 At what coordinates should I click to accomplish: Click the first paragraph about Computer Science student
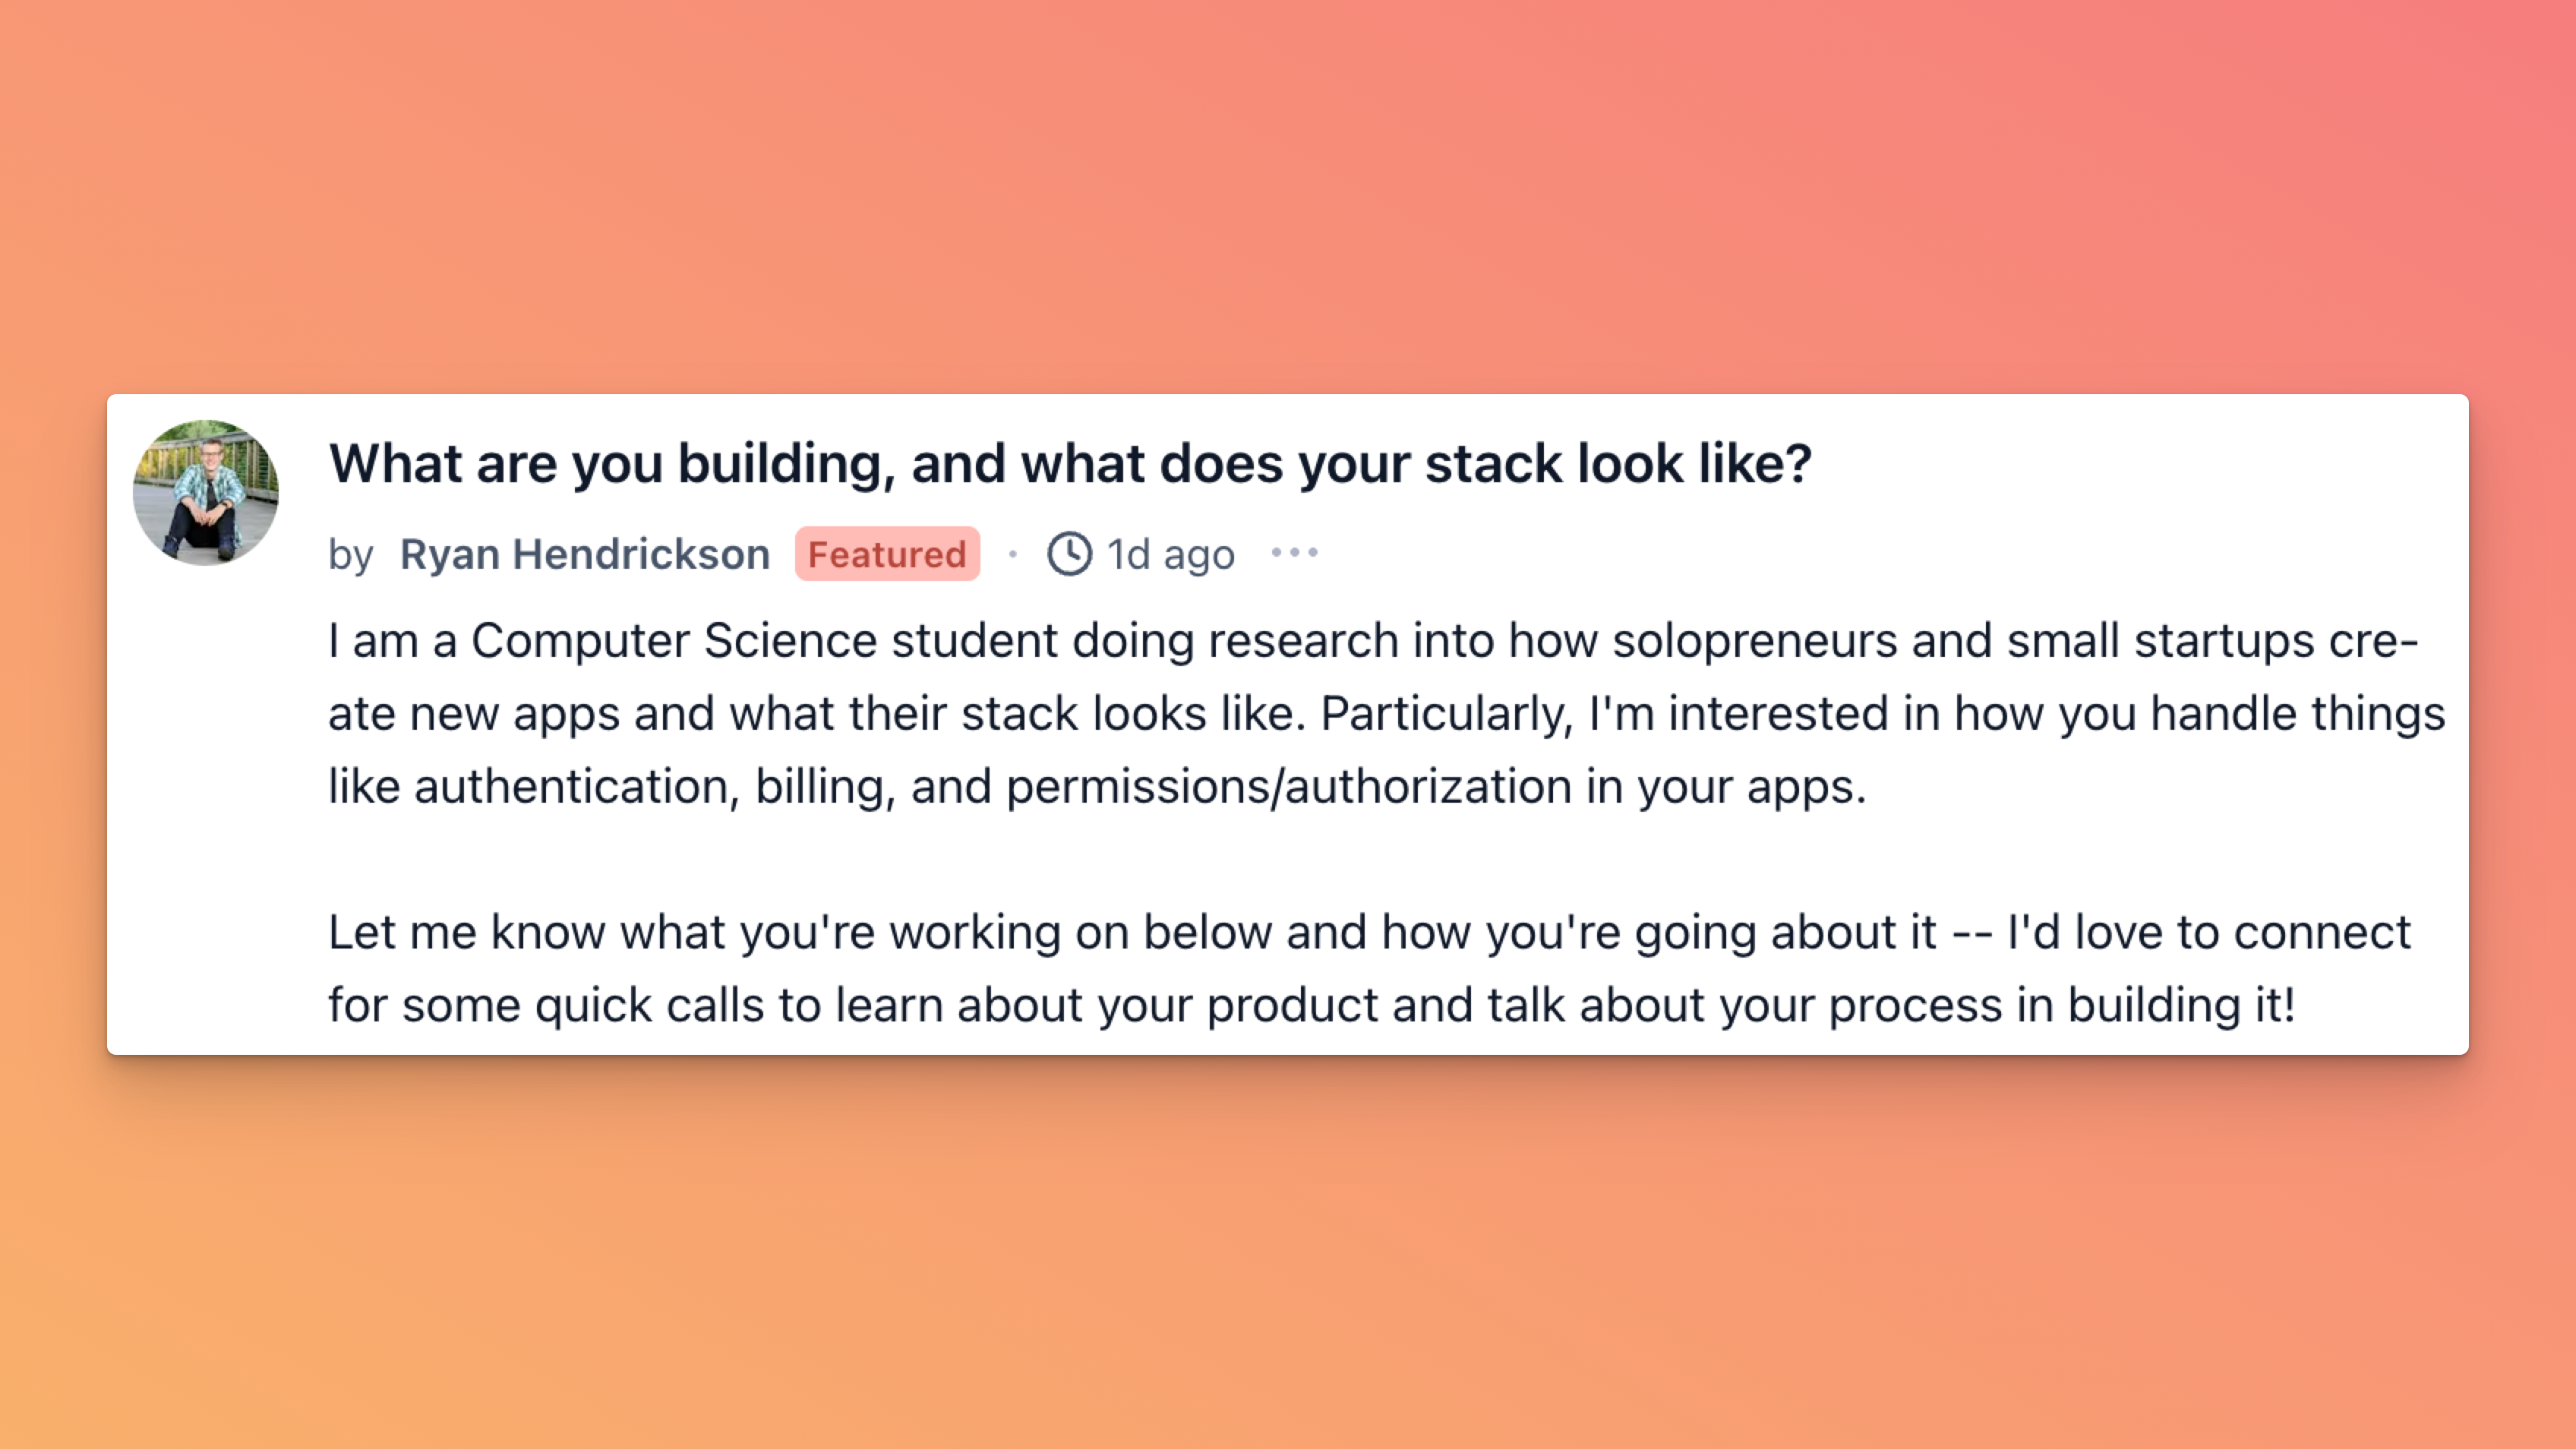[1387, 713]
